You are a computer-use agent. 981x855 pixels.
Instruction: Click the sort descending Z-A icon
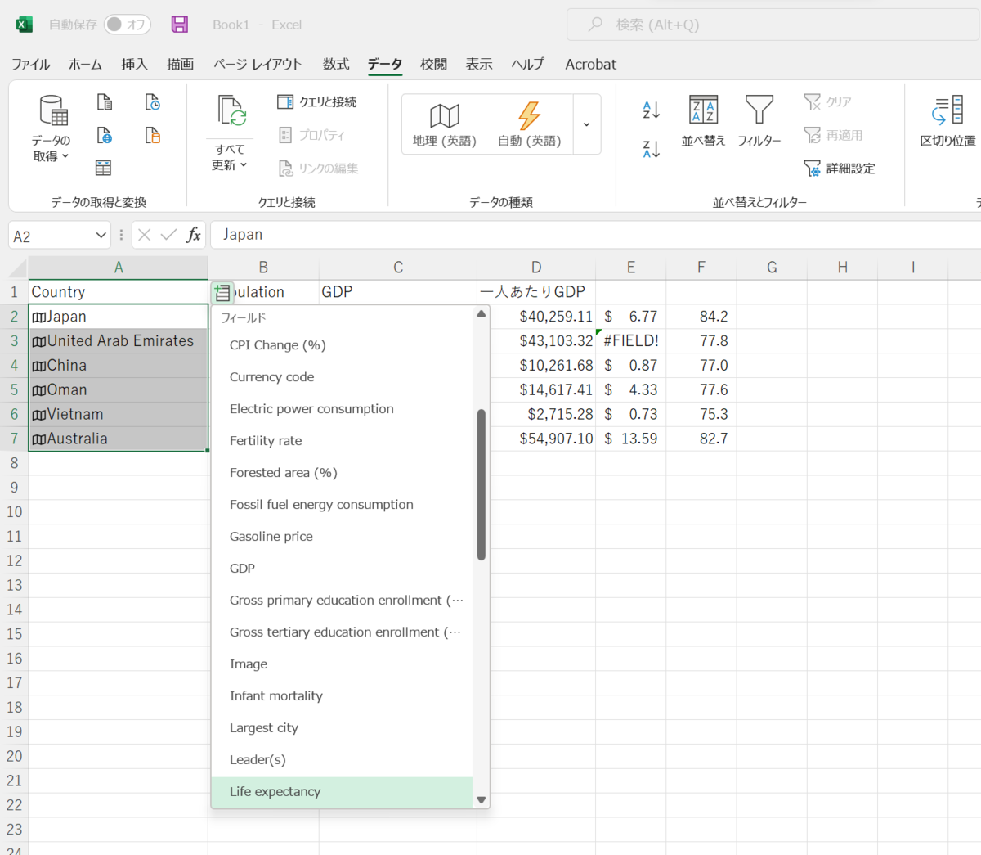tap(652, 149)
